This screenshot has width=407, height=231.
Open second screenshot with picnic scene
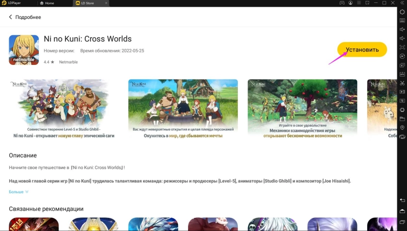[x=183, y=109]
